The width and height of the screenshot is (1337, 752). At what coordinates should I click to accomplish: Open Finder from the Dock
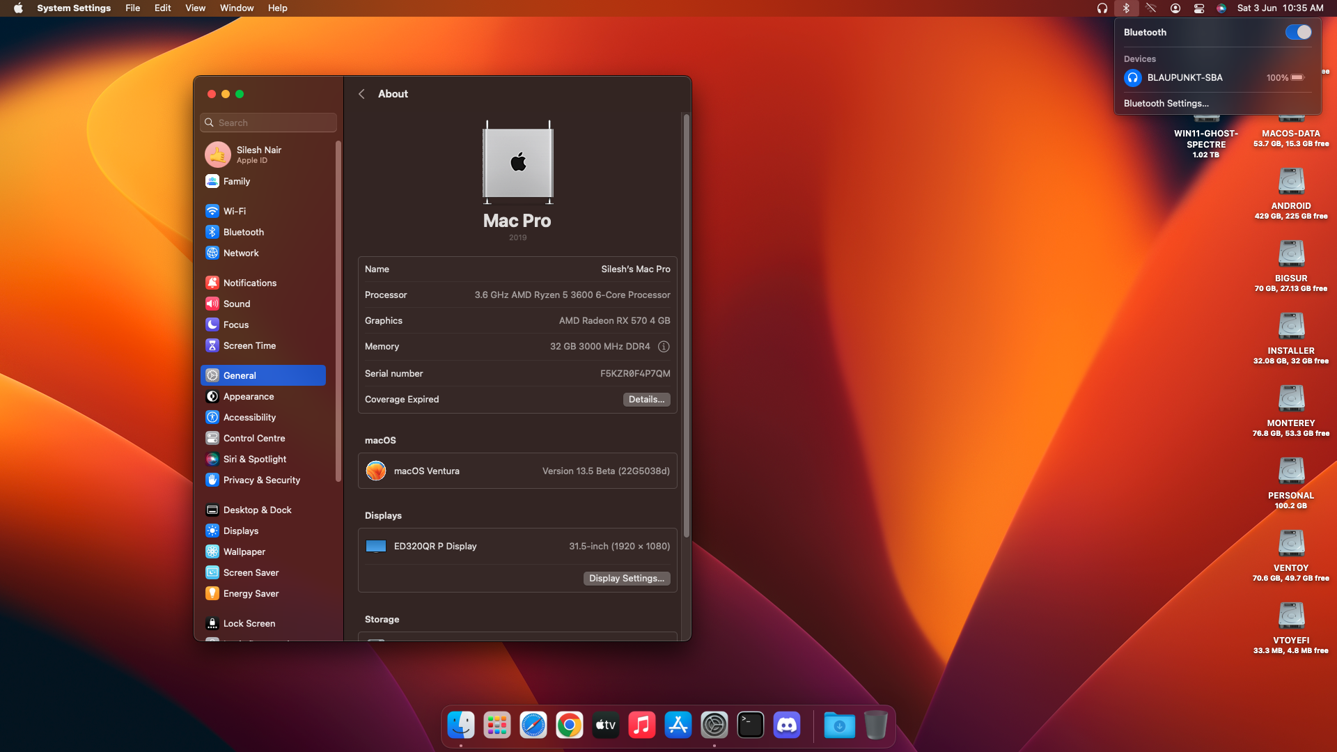[460, 725]
